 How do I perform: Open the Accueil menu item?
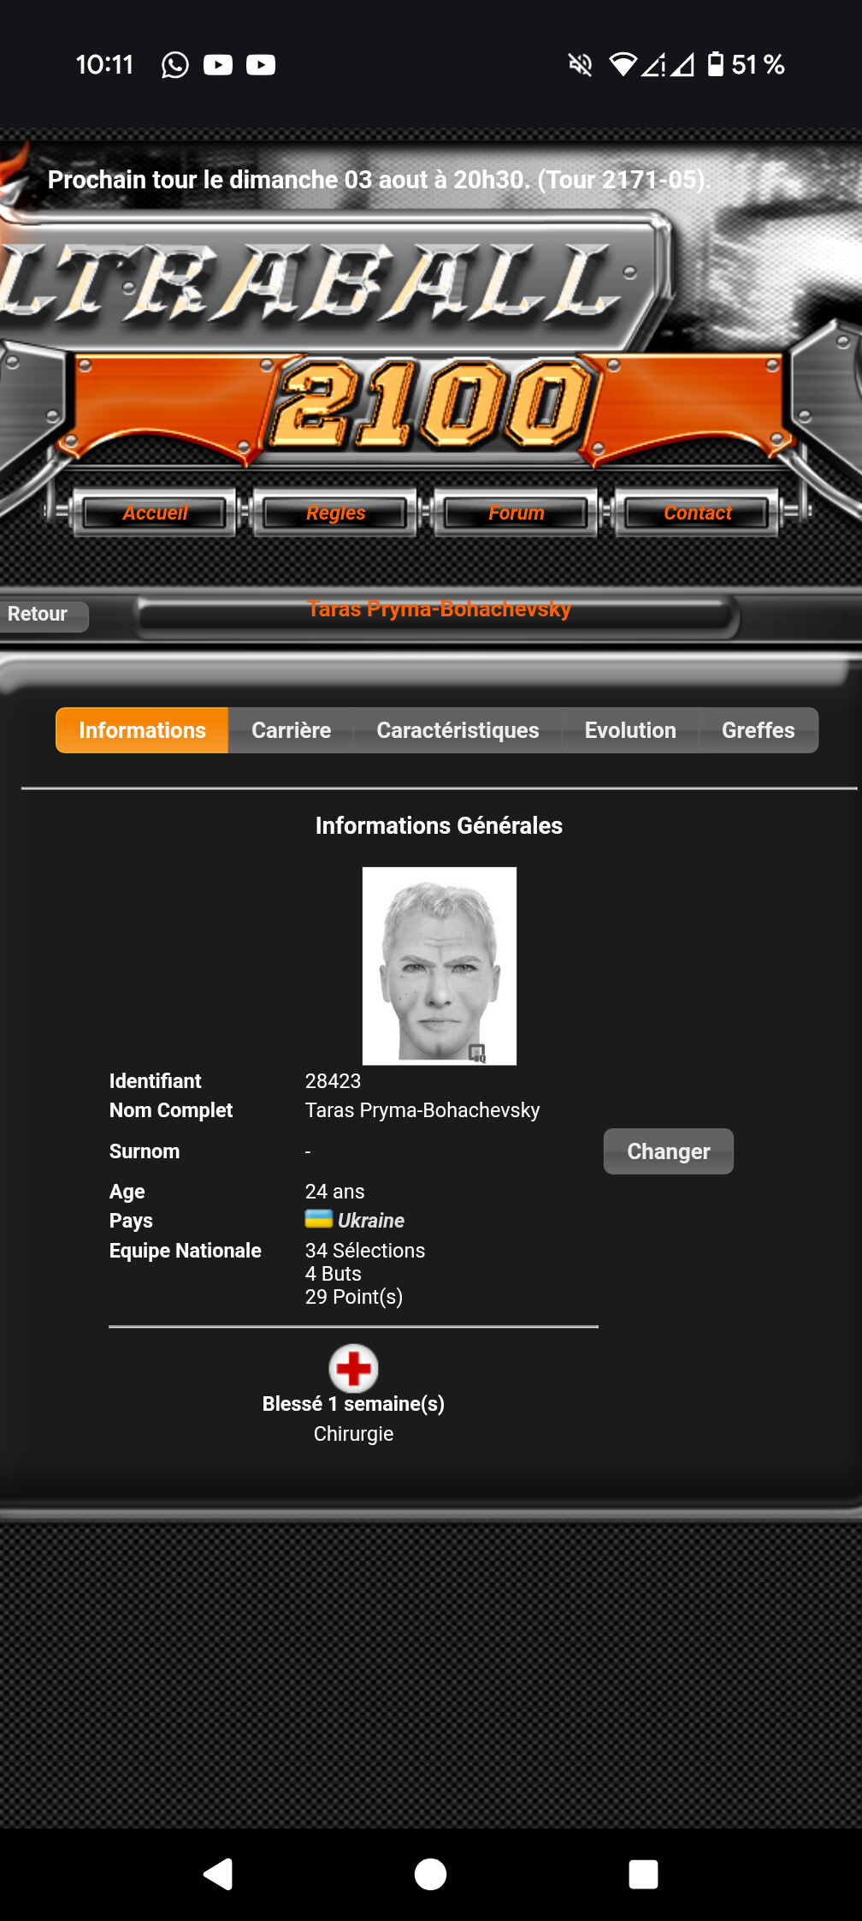155,513
